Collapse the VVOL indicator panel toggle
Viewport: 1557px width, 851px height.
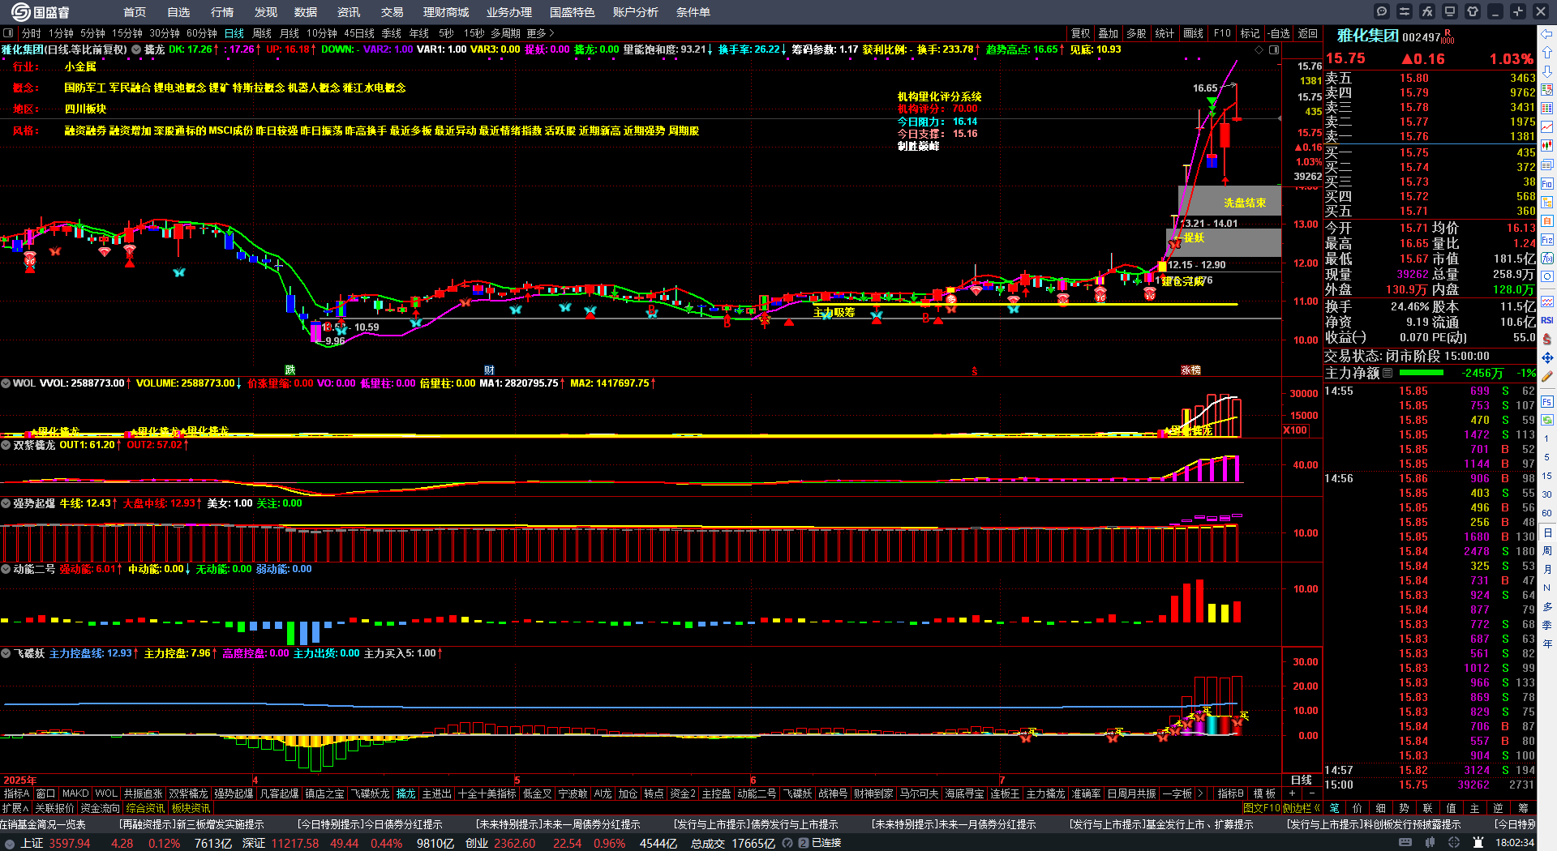pos(6,383)
